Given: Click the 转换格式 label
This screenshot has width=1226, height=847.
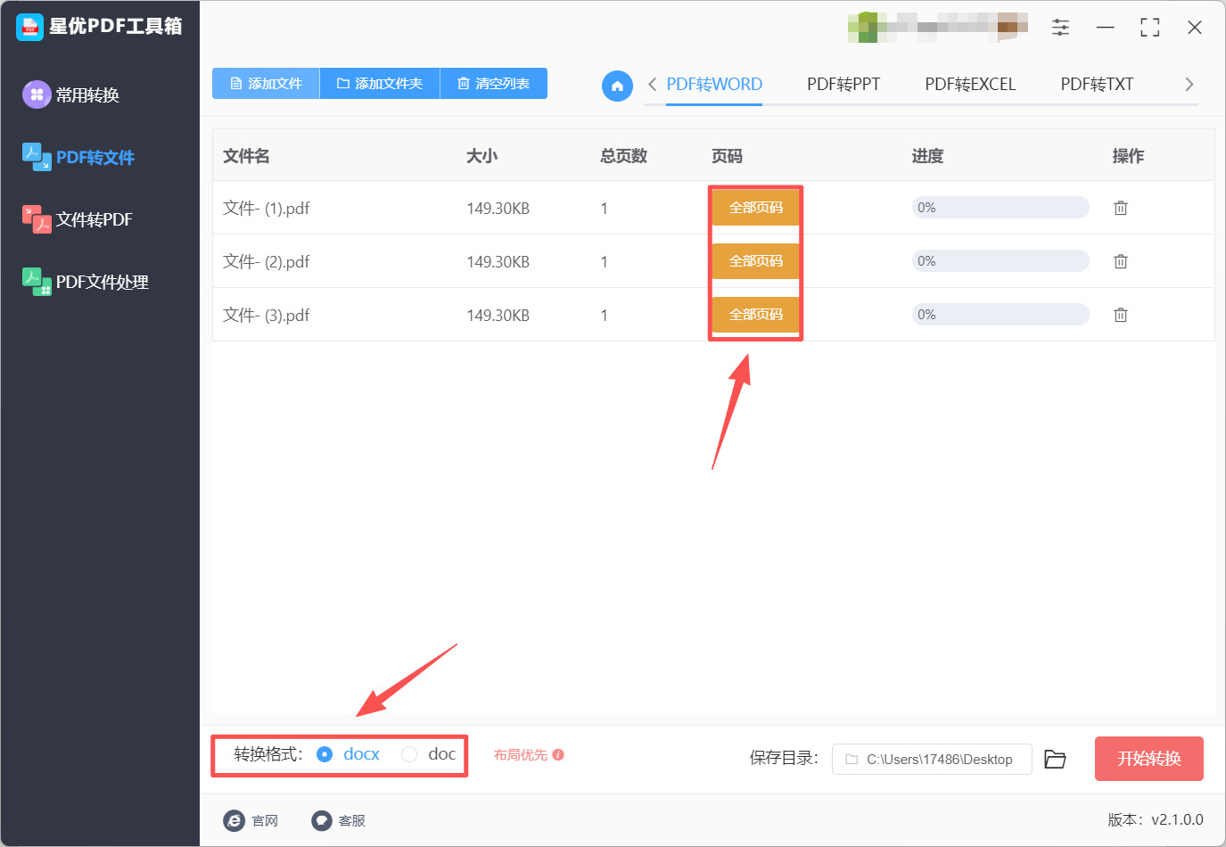Looking at the screenshot, I should 268,754.
